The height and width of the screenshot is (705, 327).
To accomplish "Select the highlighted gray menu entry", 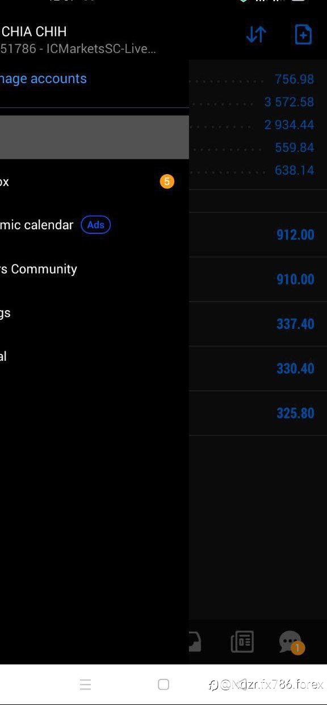I will point(94,137).
